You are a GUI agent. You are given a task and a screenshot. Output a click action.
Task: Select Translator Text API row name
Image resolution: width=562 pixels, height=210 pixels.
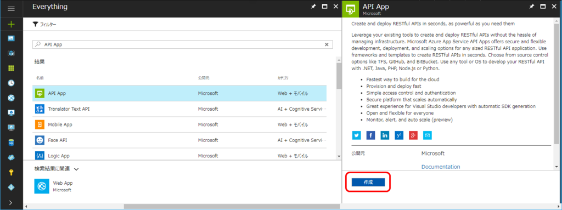pos(69,109)
